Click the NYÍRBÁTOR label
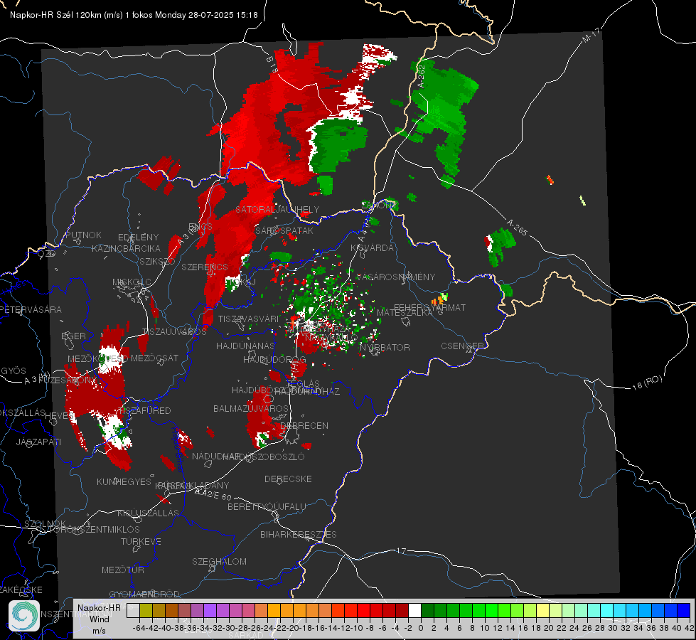This screenshot has width=696, height=640. coord(385,347)
